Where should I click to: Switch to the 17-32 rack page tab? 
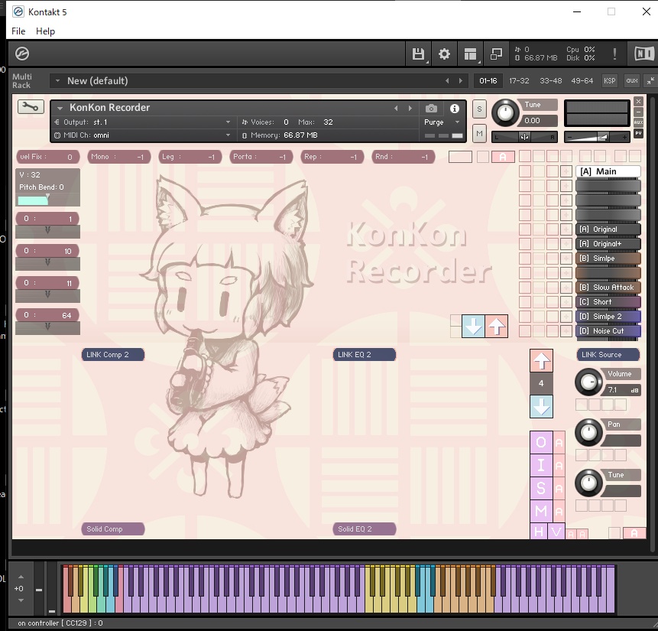click(520, 80)
